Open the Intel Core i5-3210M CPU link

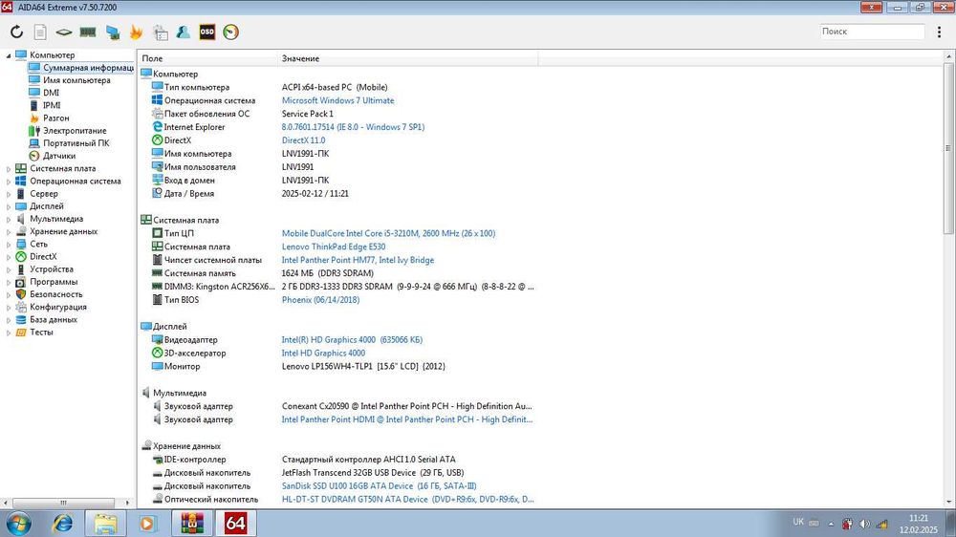pos(388,233)
